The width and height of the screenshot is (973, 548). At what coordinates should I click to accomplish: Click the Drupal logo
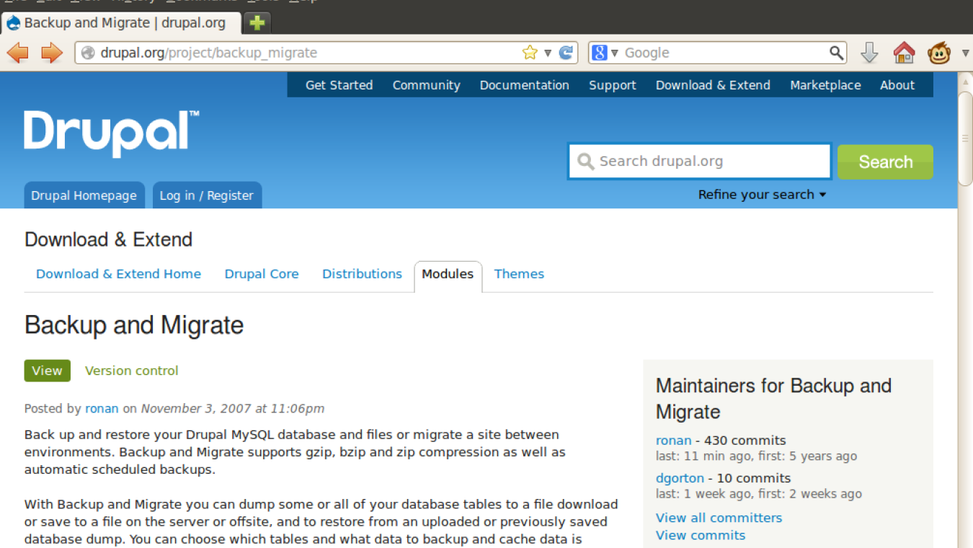[112, 133]
